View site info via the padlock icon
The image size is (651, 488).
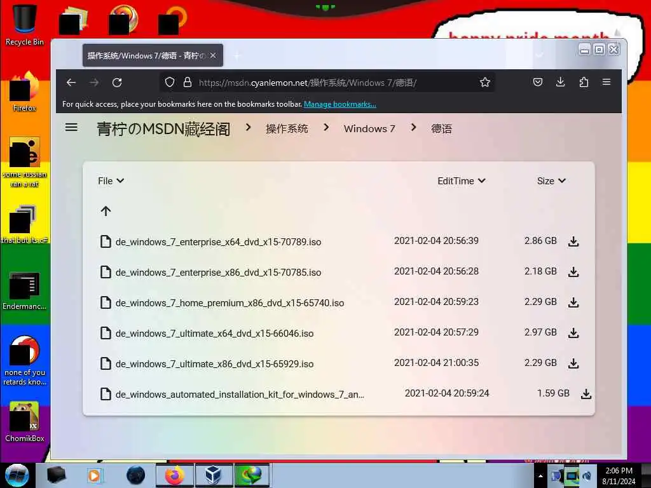pos(188,82)
